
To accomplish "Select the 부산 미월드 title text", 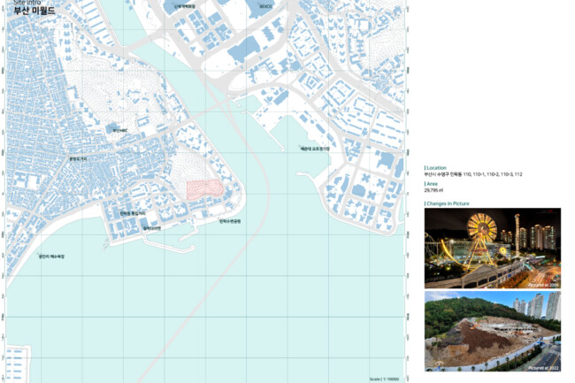I will (x=34, y=11).
